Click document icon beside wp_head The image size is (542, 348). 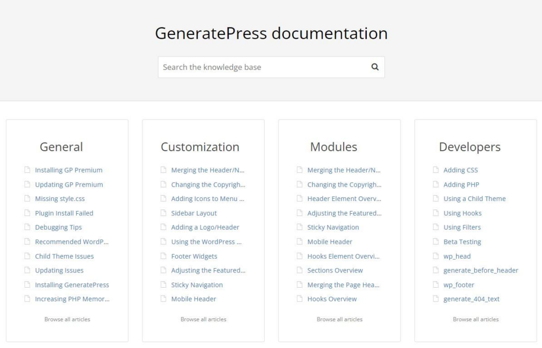tap(436, 256)
